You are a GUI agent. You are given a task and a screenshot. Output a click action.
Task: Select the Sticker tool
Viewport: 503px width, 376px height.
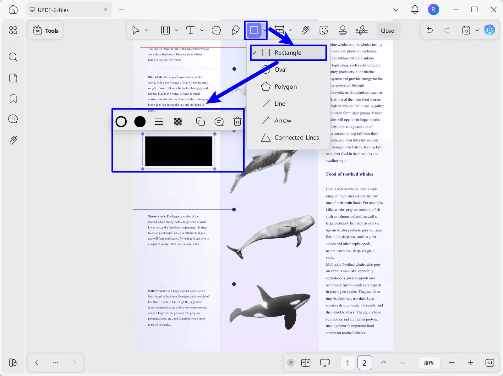324,30
